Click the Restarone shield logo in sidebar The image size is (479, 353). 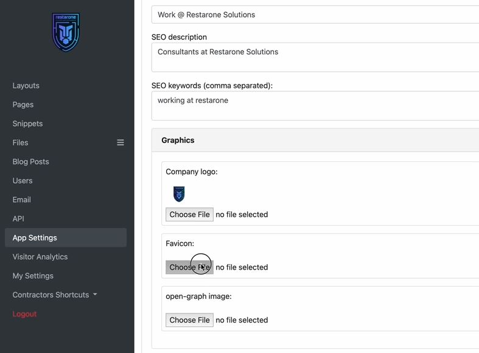point(66,32)
